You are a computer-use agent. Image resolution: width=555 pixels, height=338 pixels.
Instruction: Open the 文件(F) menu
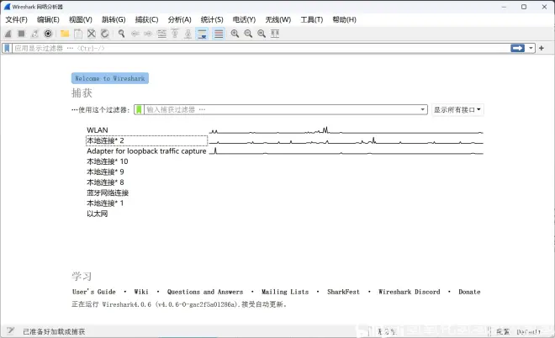point(16,20)
